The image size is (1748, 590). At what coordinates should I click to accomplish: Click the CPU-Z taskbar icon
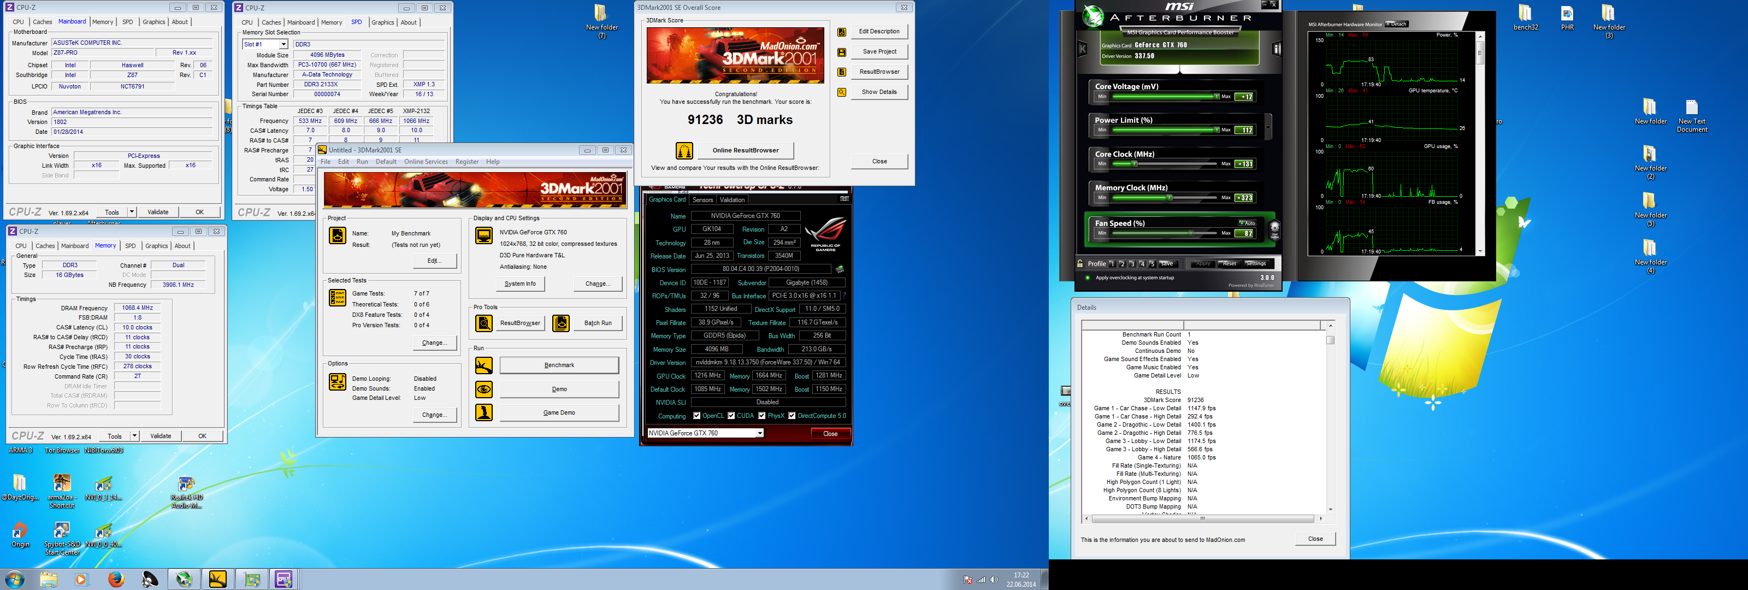coord(284,579)
